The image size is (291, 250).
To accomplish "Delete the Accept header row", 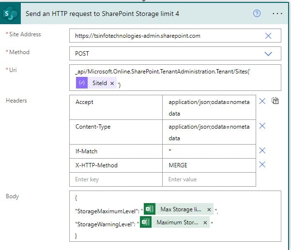I will [x=262, y=101].
